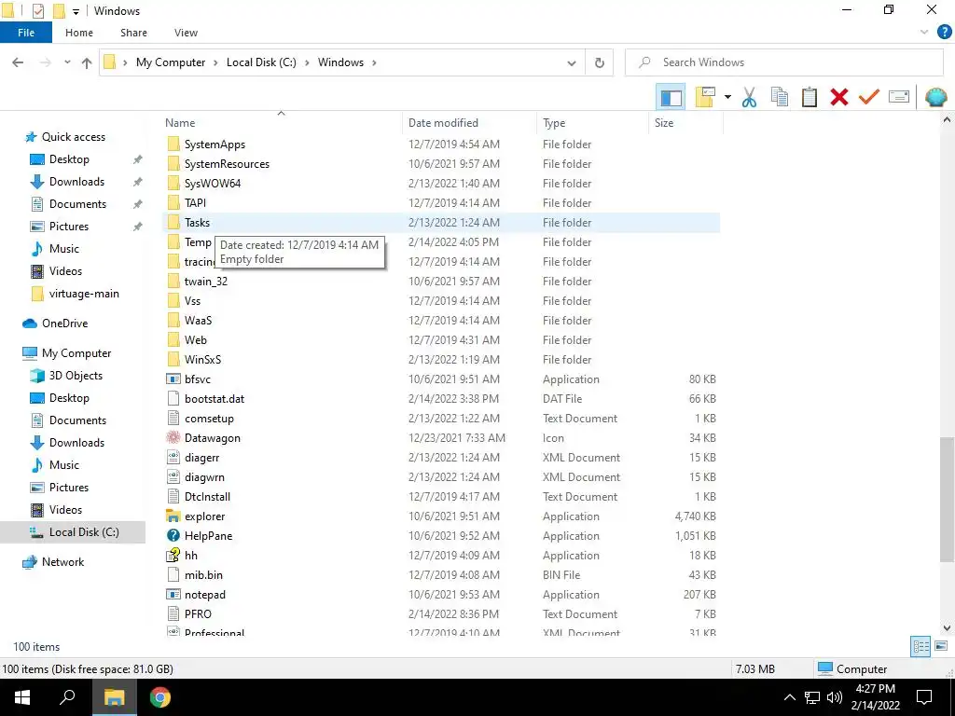The image size is (955, 716).
Task: Click My Computer in the address breadcrumb
Action: 171,62
